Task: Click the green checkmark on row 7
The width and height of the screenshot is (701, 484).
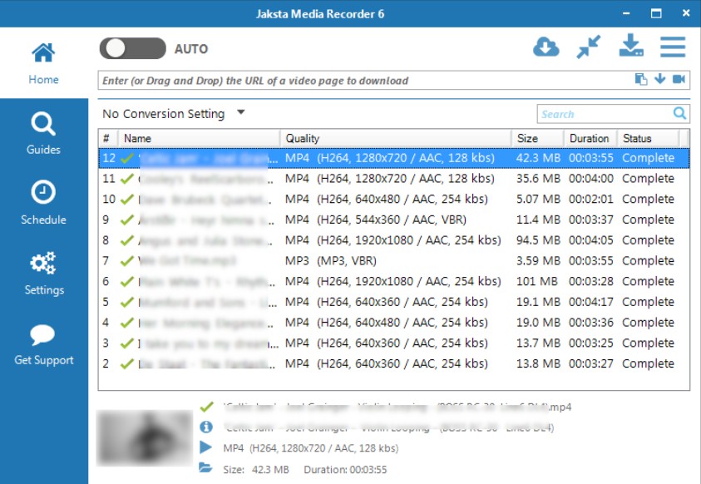Action: [127, 260]
